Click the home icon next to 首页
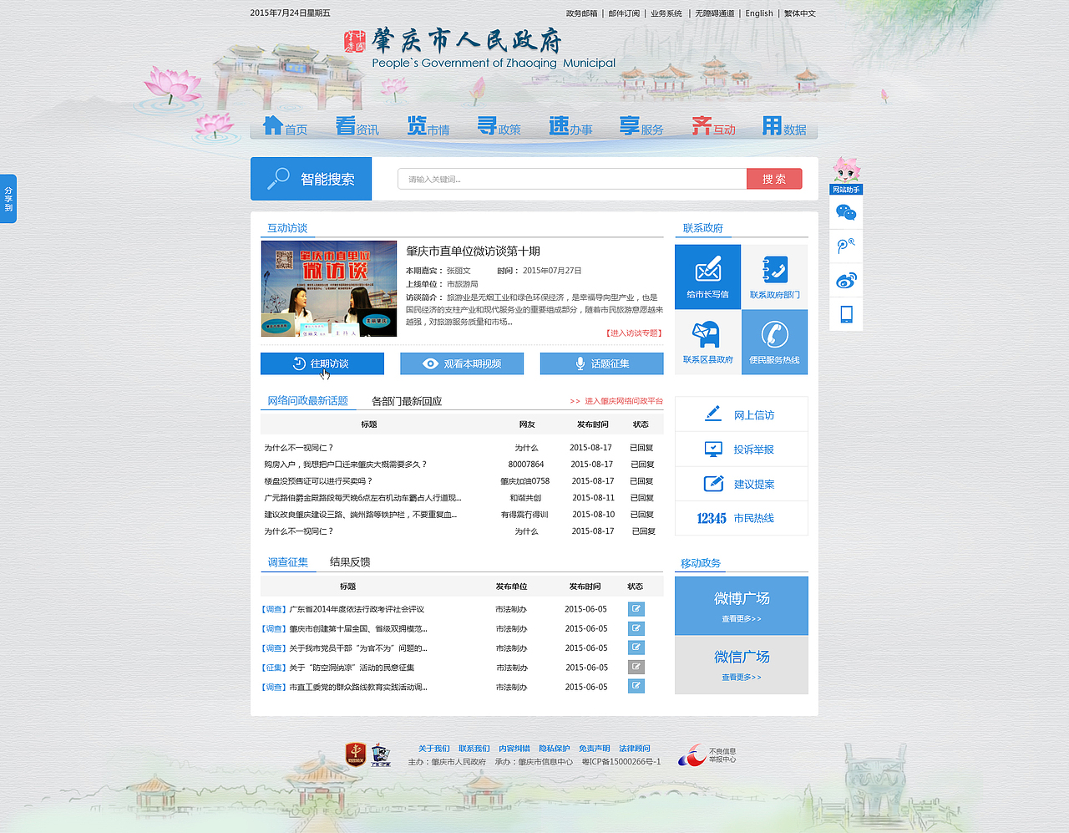Image resolution: width=1069 pixels, height=833 pixels. [x=273, y=124]
